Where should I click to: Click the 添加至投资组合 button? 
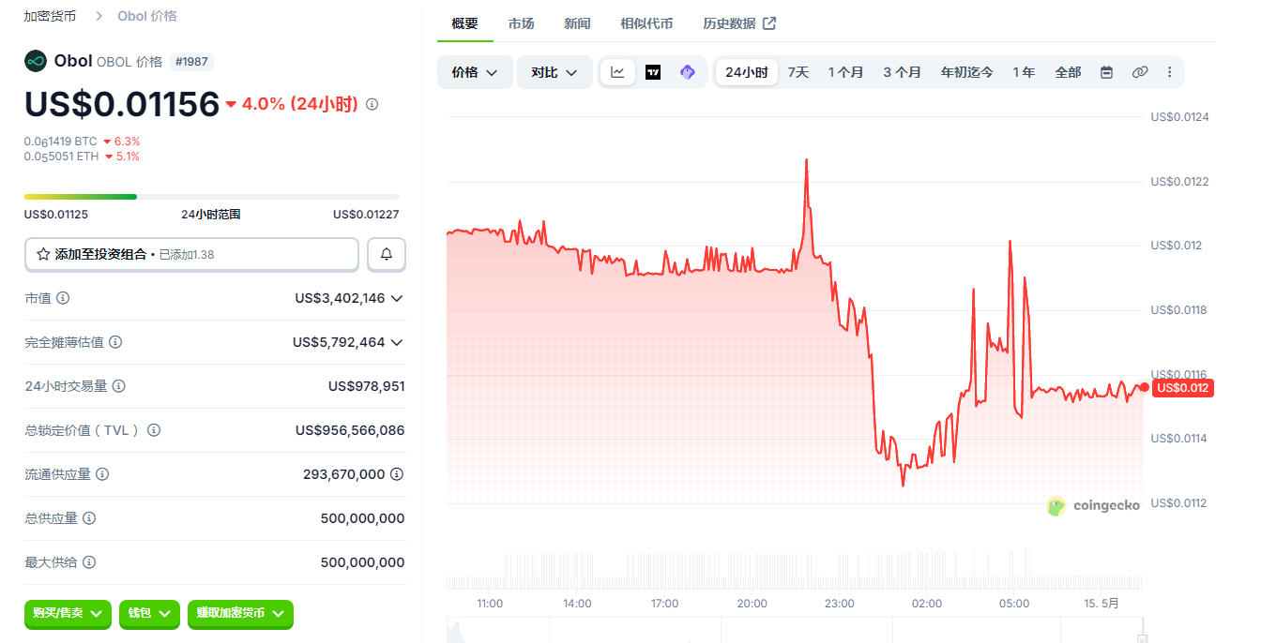tap(191, 254)
